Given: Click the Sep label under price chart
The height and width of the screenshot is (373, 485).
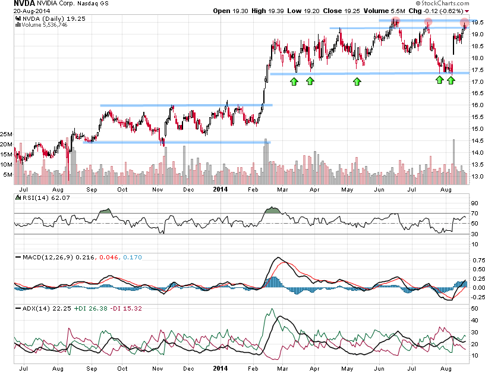Looking at the screenshot, I should (x=92, y=189).
